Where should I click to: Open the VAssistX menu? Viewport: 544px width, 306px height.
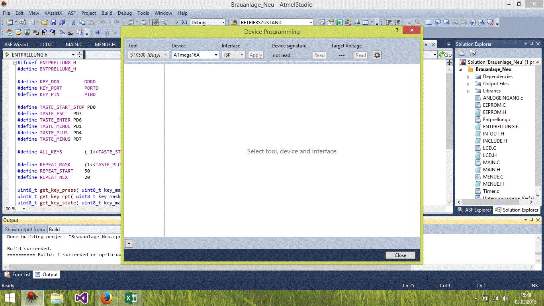(53, 13)
